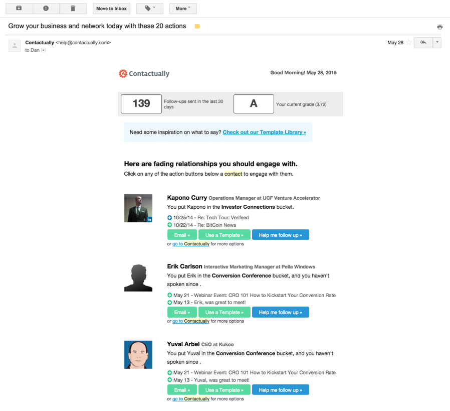The image size is (450, 411).
Task: Click the 139 follow-ups count box
Action: 141,104
